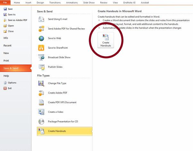The image size is (193, 151).
Task: Click the Change File Type icon
Action: point(41,84)
